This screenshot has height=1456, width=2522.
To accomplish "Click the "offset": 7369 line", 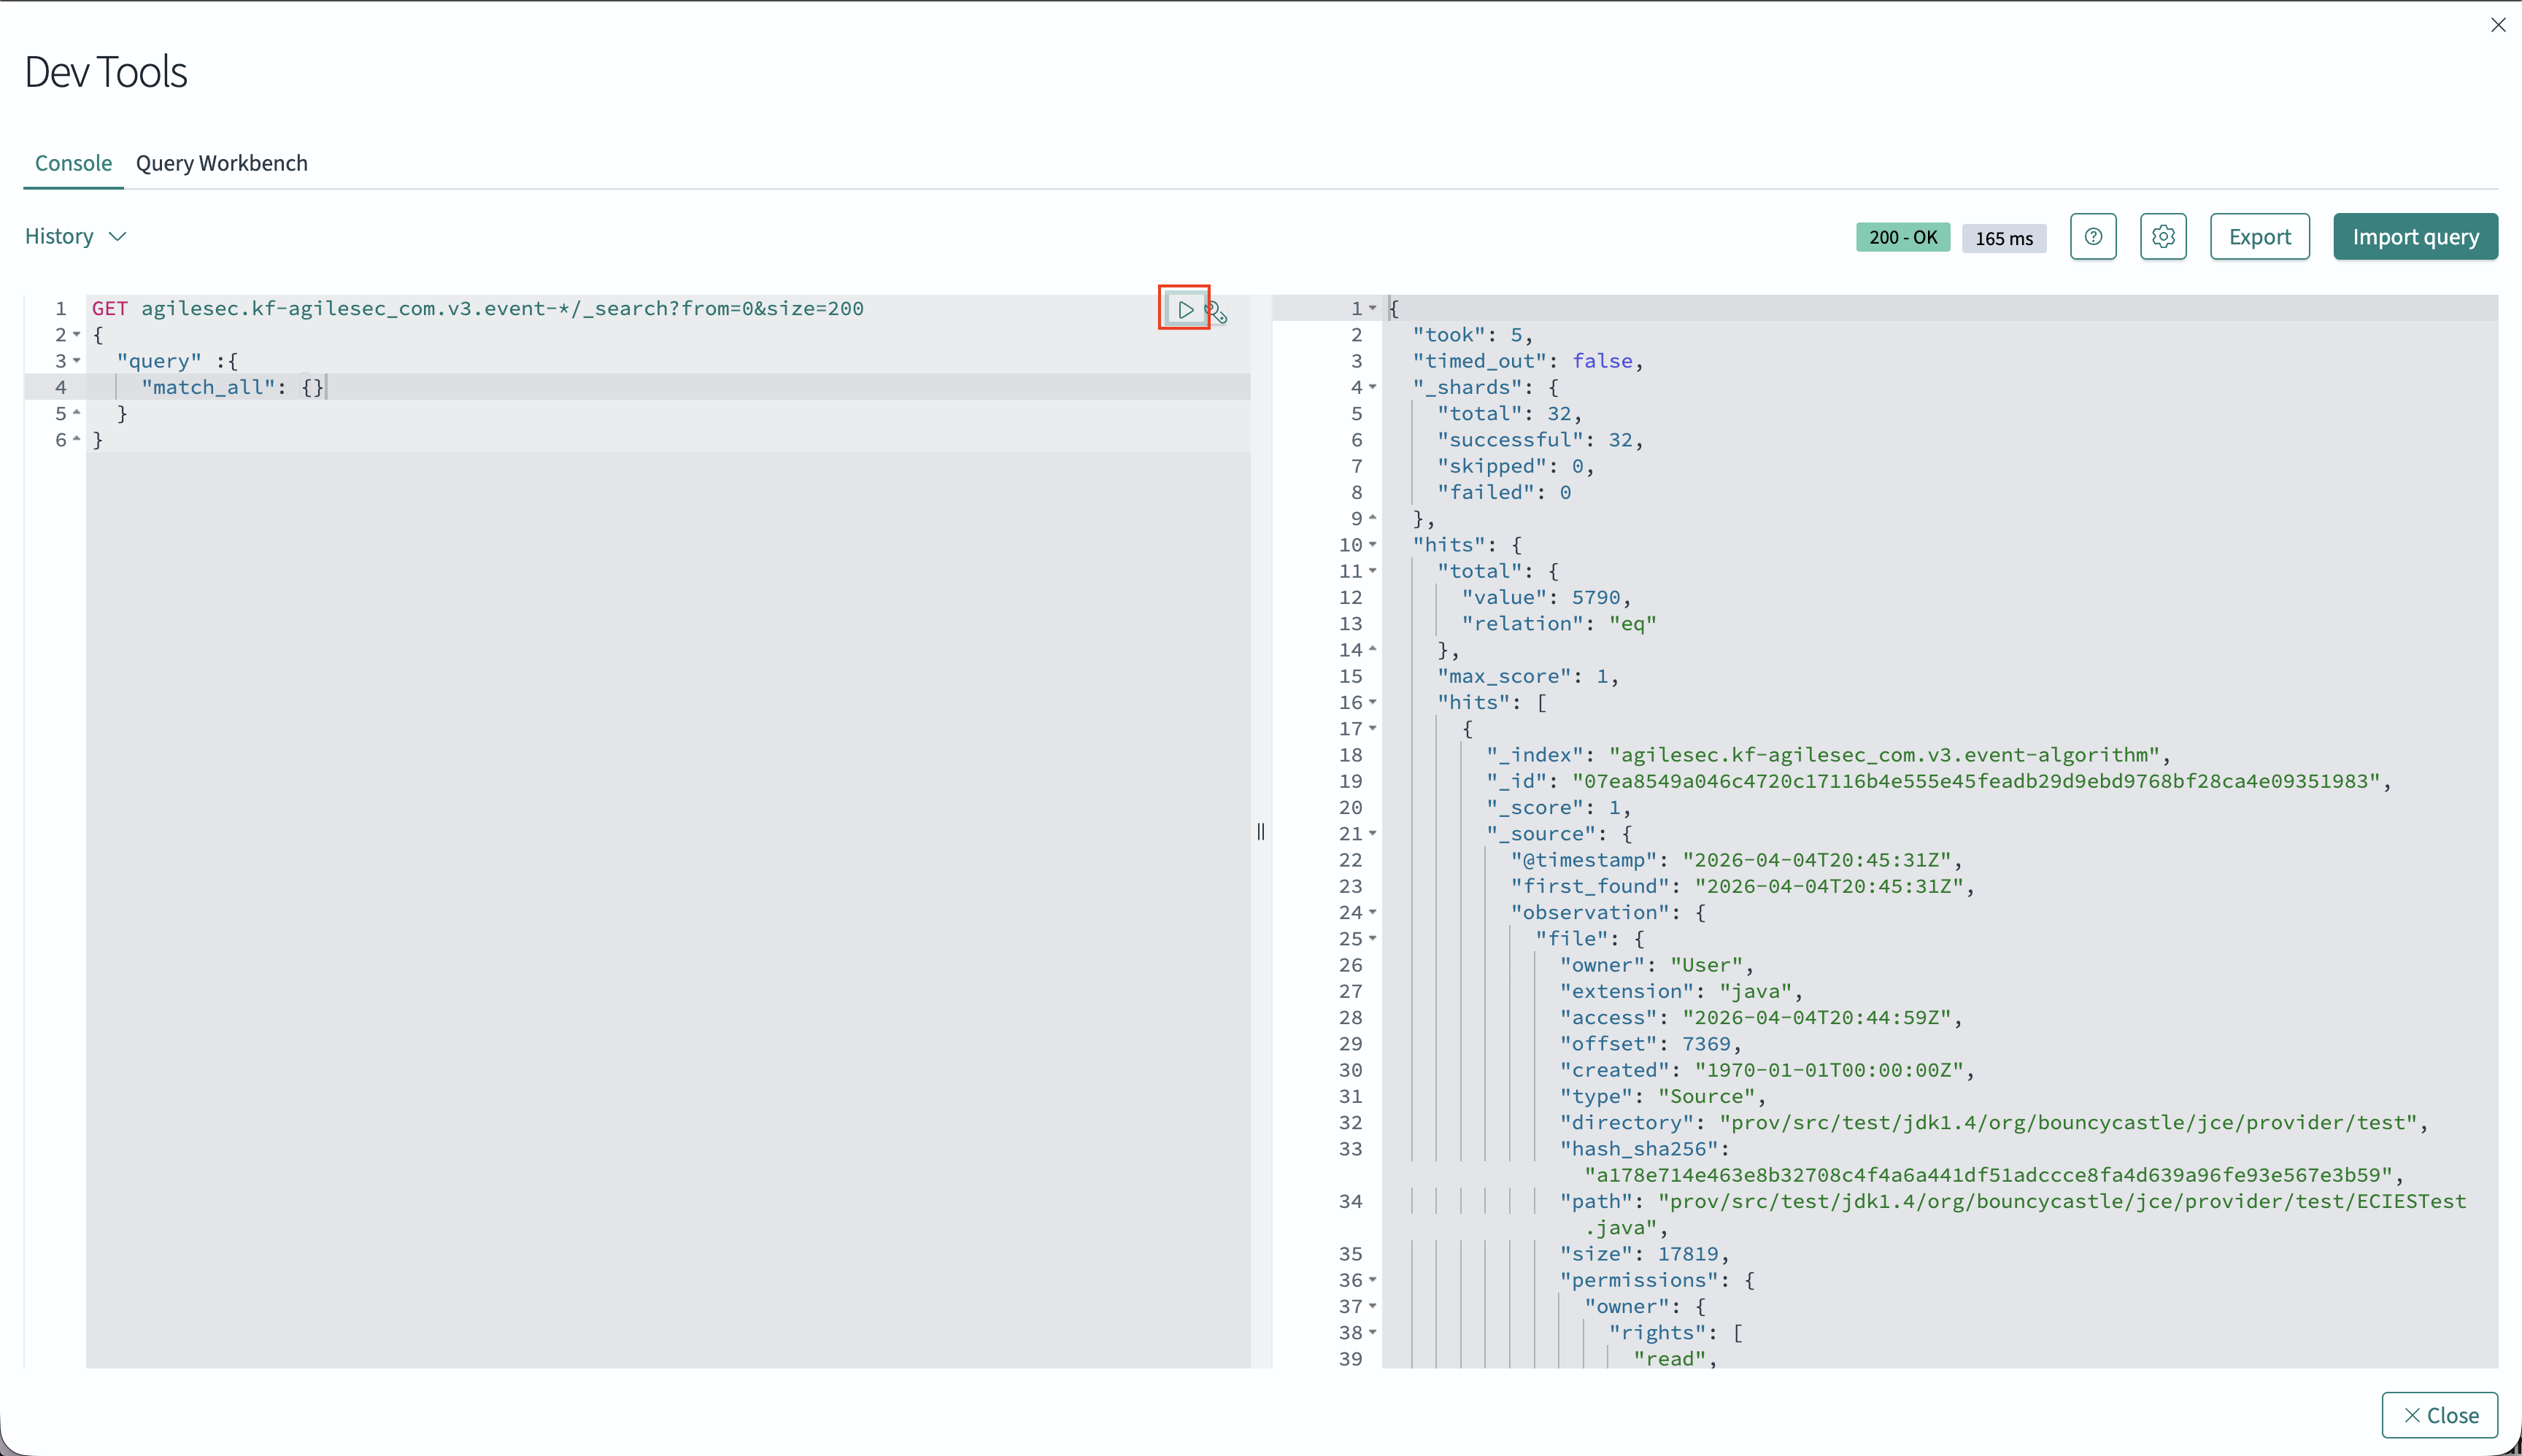I will (1650, 1044).
